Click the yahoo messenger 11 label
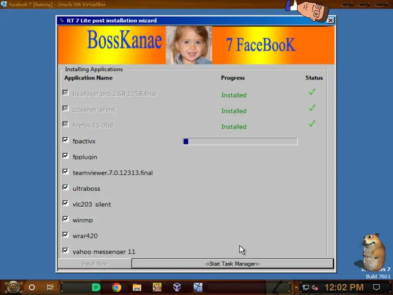The width and height of the screenshot is (393, 295). pyautogui.click(x=104, y=252)
